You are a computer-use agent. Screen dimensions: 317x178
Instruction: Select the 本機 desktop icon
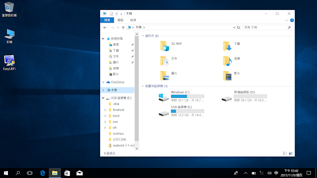coord(9,36)
